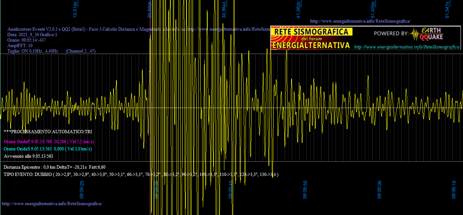463x215 pixels.
Task: Click the Distanza Epicentro : 0,0 km line
Action: click(55, 167)
